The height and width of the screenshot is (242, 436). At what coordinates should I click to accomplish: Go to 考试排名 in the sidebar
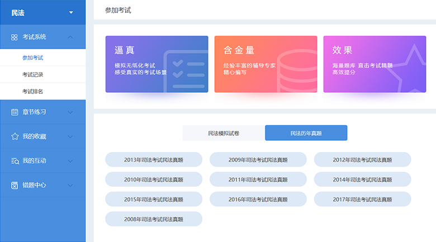pyautogui.click(x=32, y=91)
